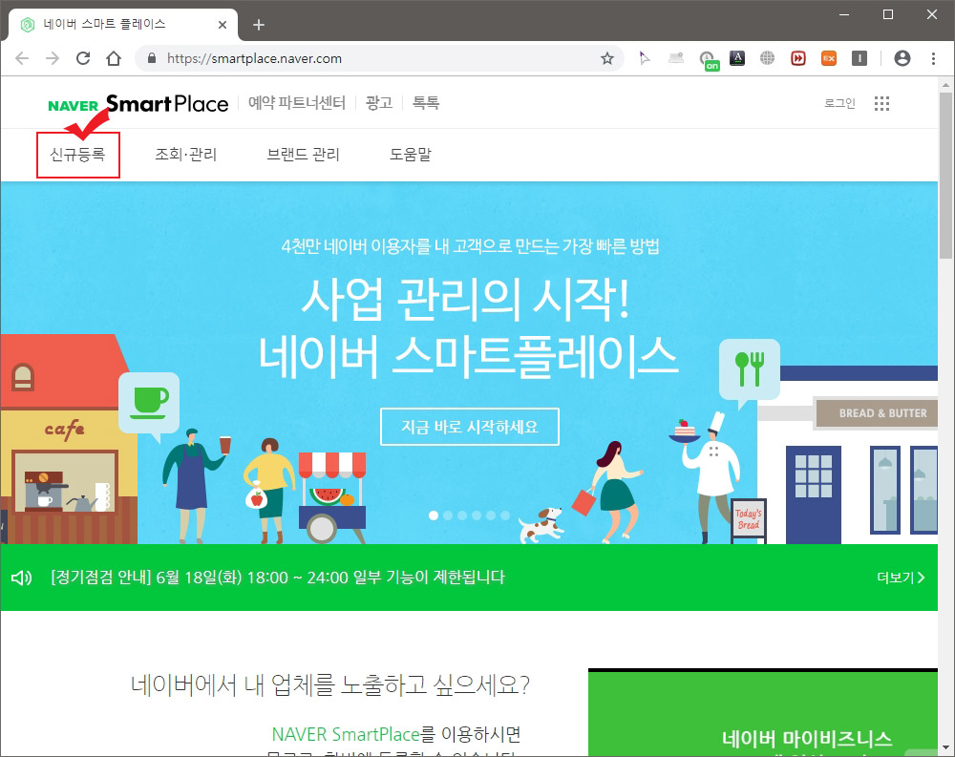Click the SmartPlace logo
The image size is (955, 757).
[167, 103]
